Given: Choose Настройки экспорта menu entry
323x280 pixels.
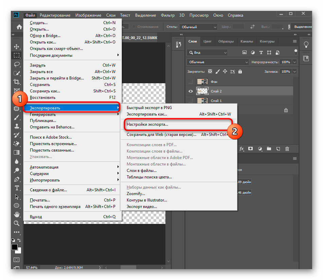Looking at the screenshot, I should (x=178, y=124).
